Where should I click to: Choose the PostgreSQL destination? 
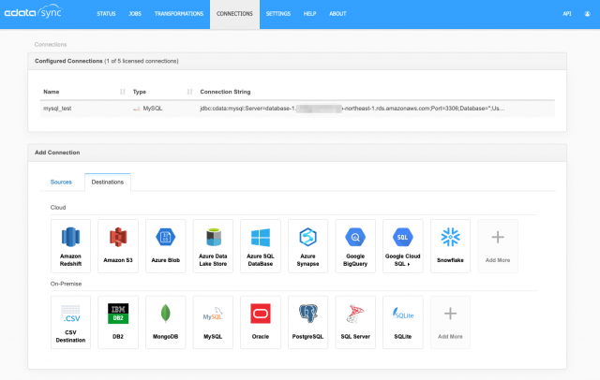[x=307, y=322]
